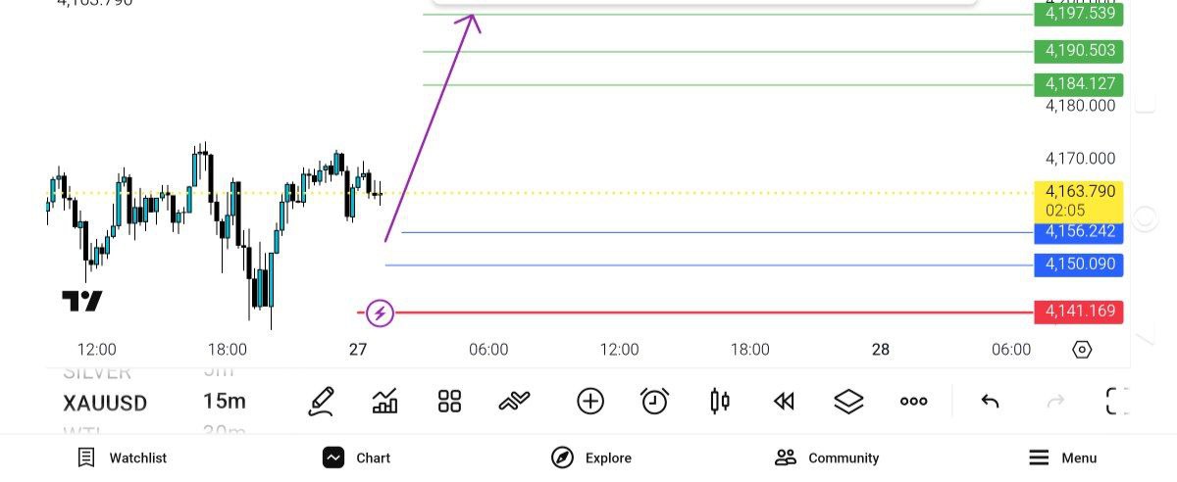1177x482 pixels.
Task: Open the Community tab
Action: coord(827,458)
